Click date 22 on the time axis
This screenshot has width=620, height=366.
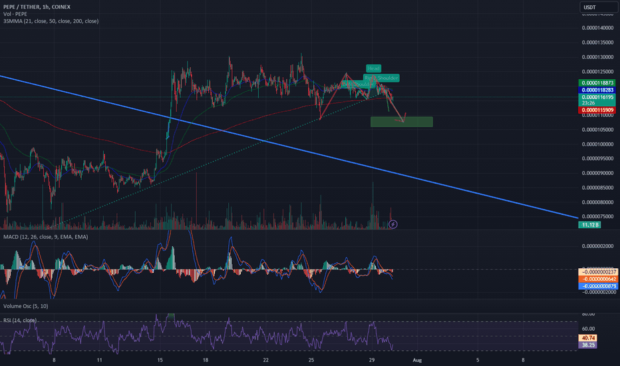265,360
